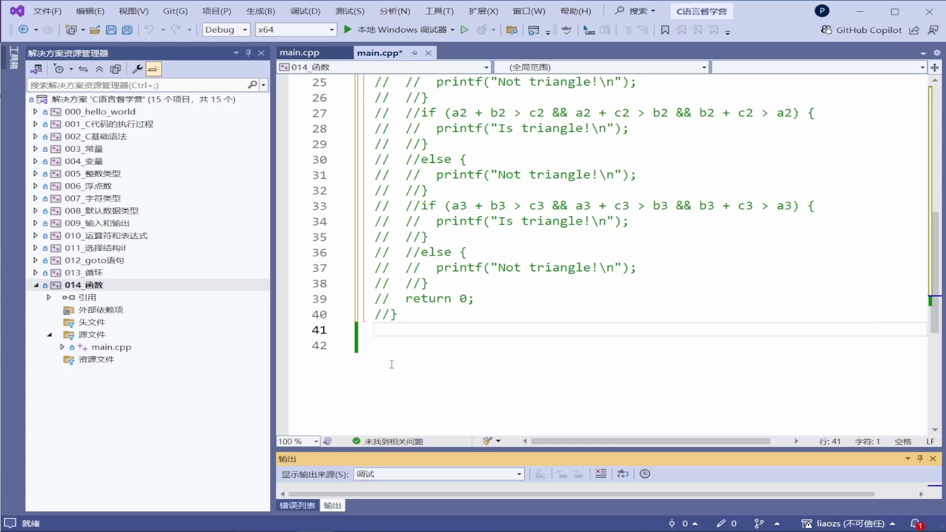Screen dimensions: 946x532
Task: Click the editor horizontal scrollbar
Action: pos(650,441)
